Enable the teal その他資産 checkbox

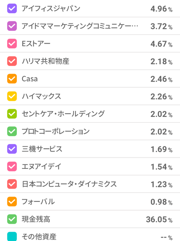12,236
